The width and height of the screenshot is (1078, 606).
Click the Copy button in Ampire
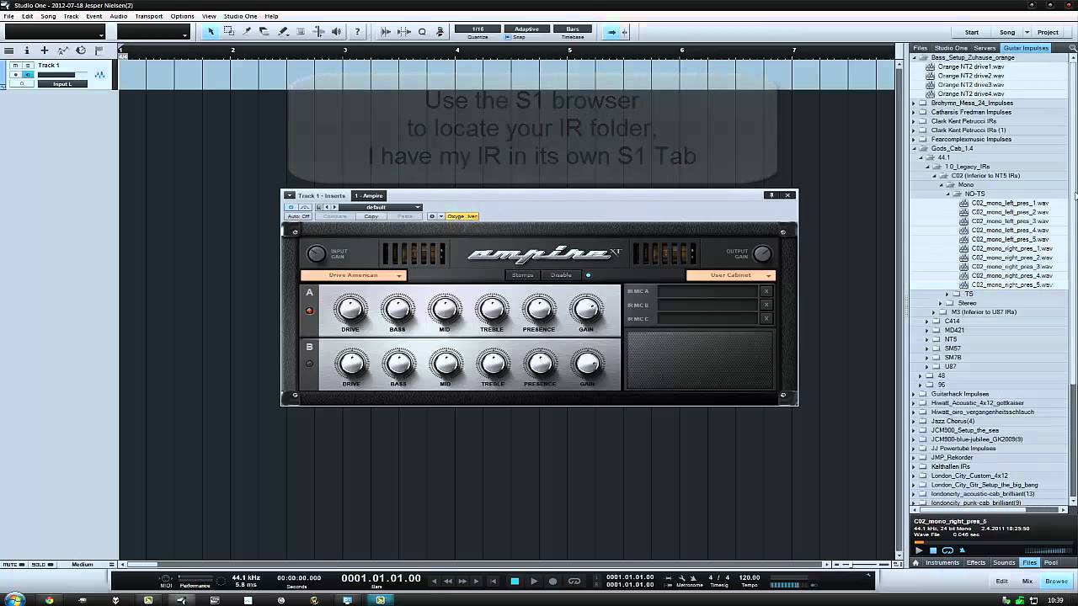[371, 216]
